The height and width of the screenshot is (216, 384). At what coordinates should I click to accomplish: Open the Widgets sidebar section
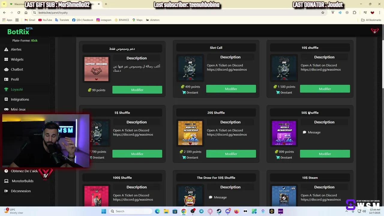point(17,59)
